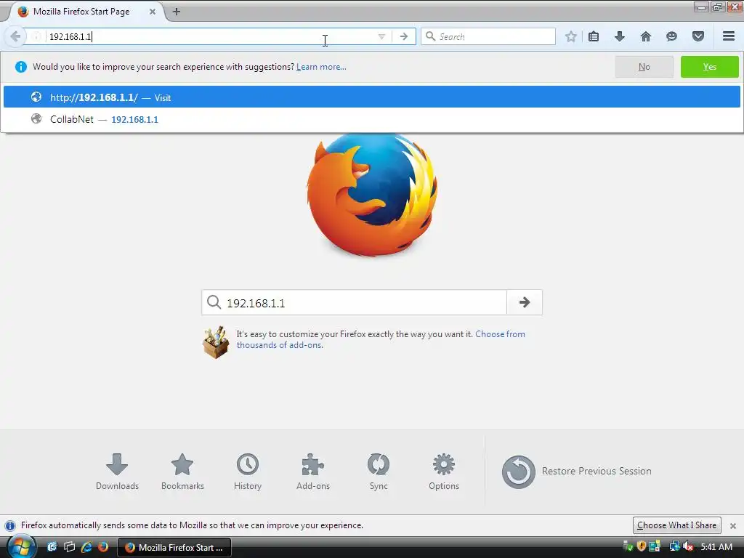Click the 5:41 AM taskbar clock
Screen dimensions: 744x558
pyautogui.click(x=716, y=547)
